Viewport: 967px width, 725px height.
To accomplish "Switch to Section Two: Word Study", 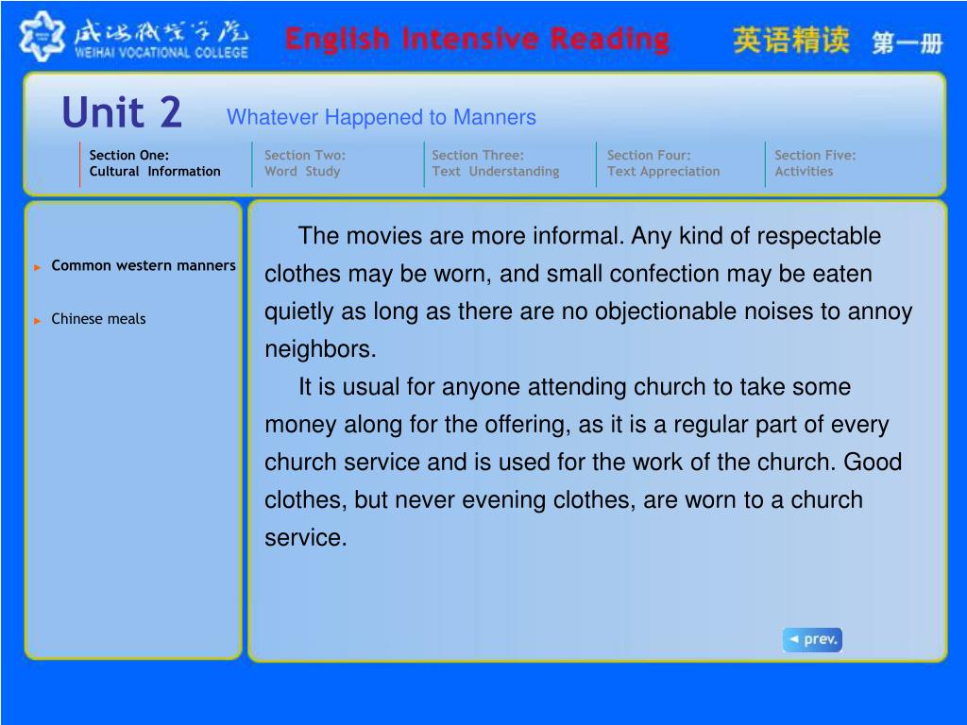I will coord(305,163).
